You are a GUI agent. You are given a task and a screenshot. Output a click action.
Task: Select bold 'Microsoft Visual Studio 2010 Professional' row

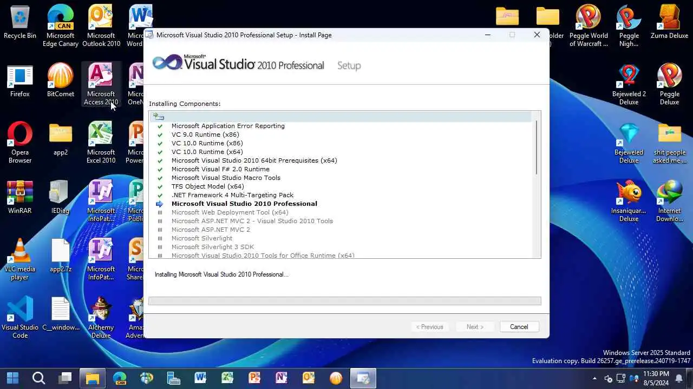point(244,204)
